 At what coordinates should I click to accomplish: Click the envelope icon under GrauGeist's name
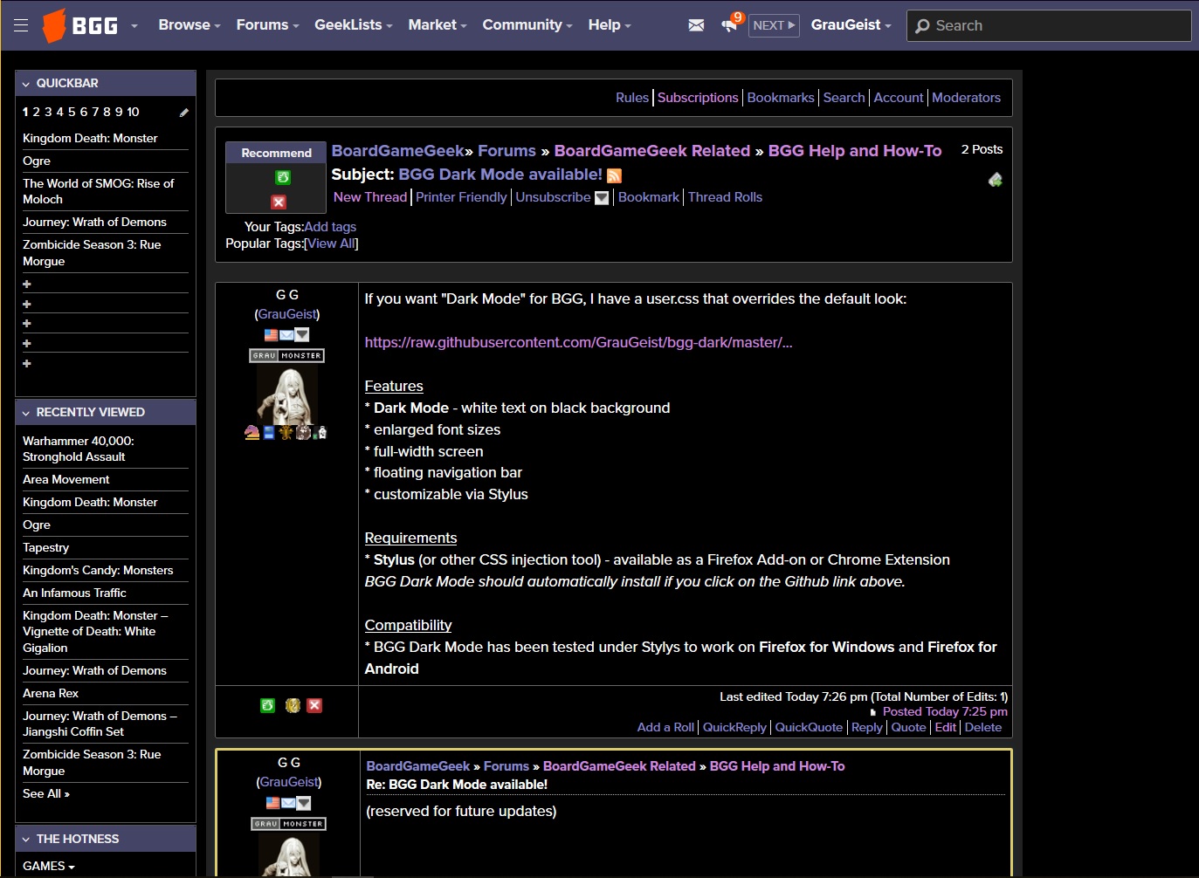[x=286, y=334]
